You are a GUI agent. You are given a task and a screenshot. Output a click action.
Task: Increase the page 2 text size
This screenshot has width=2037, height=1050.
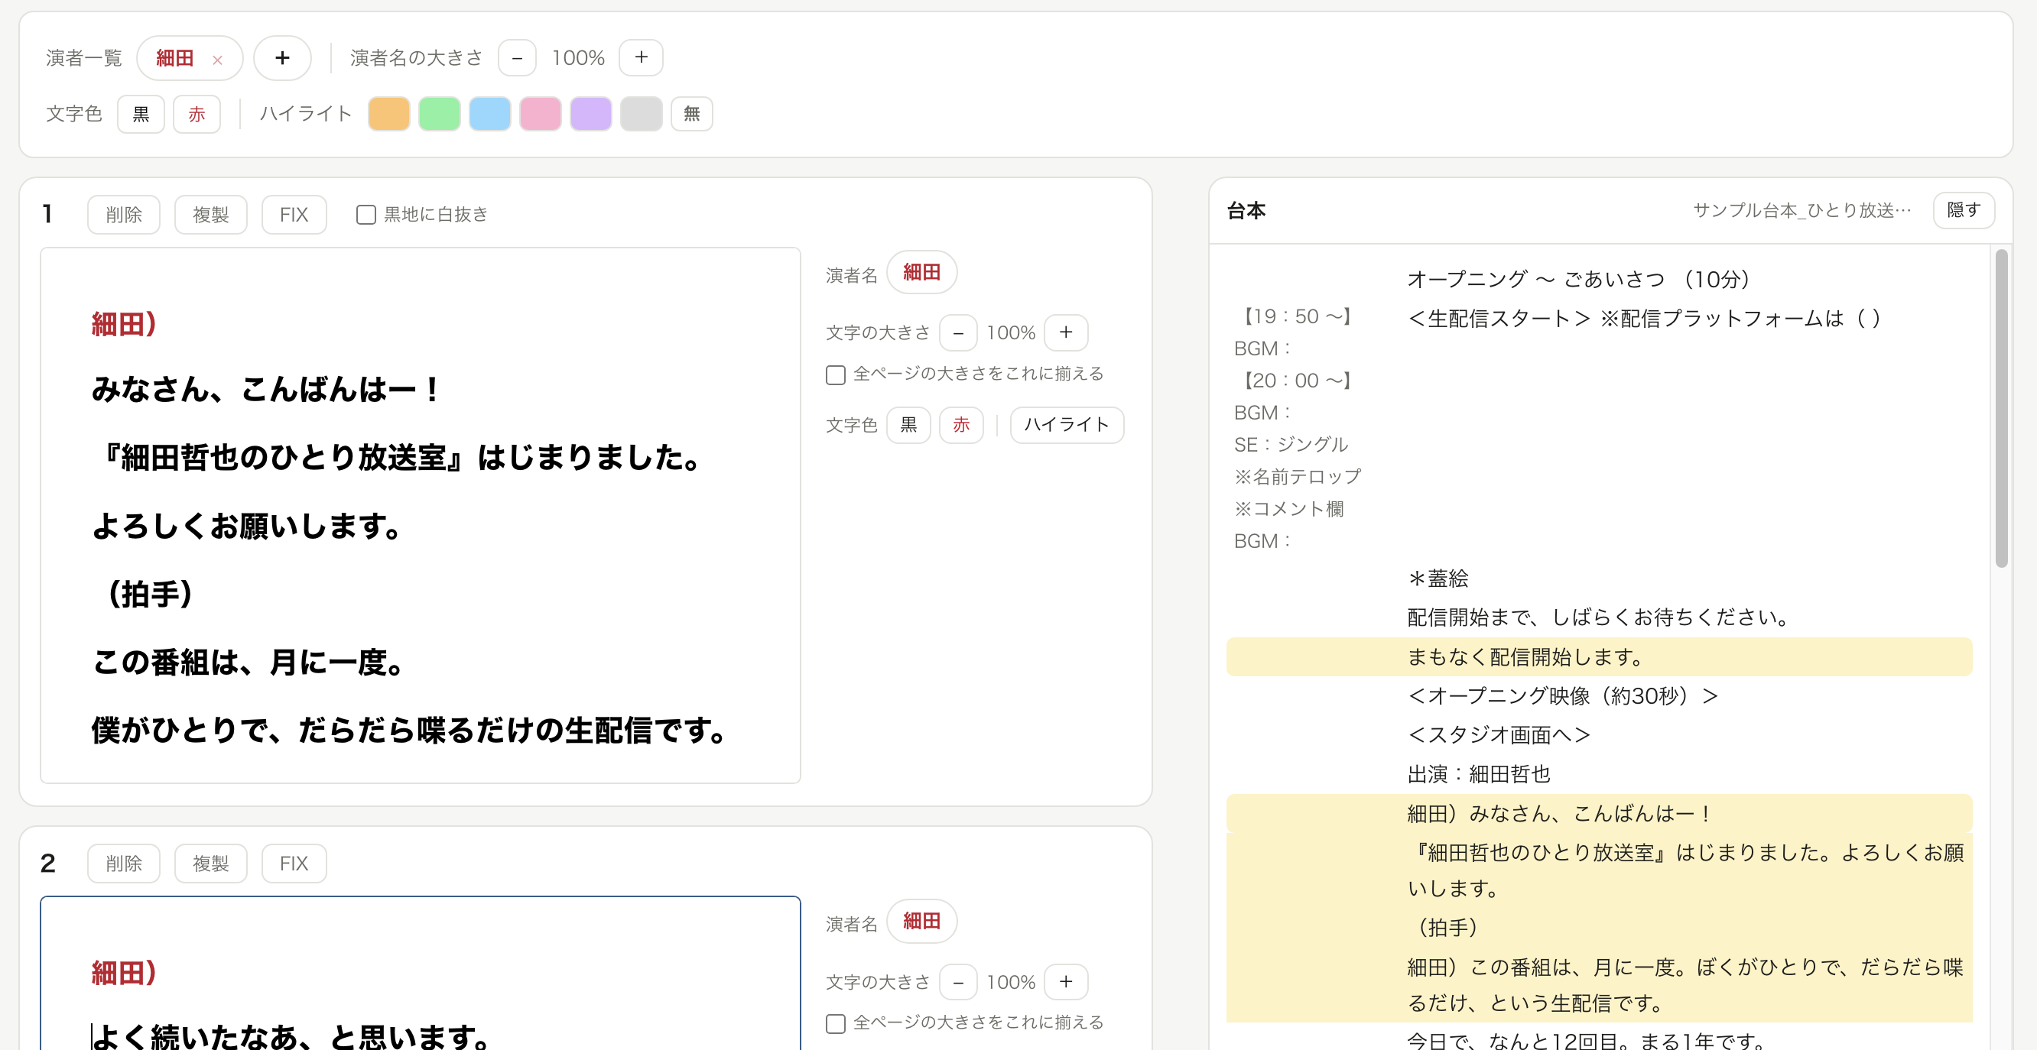coord(1066,982)
